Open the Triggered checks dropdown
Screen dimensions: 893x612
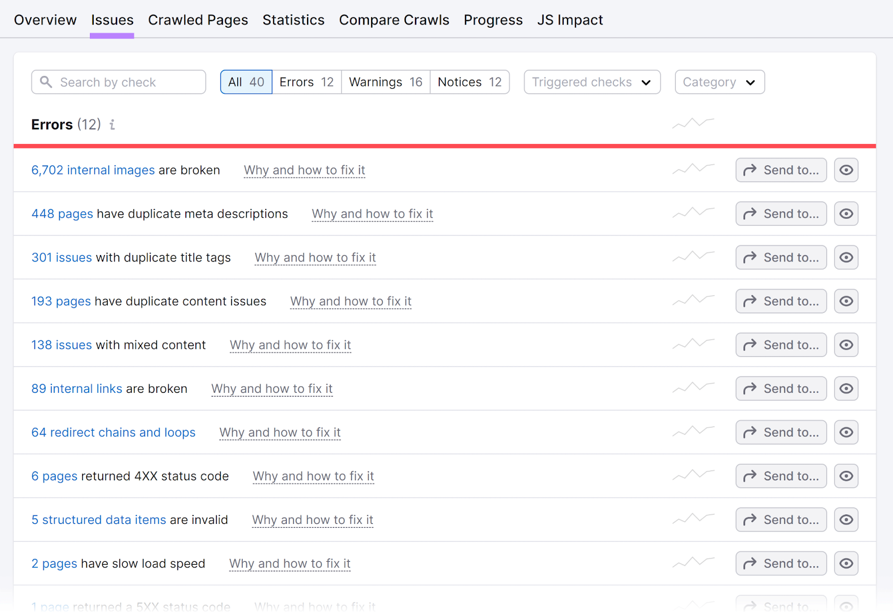[x=592, y=82]
